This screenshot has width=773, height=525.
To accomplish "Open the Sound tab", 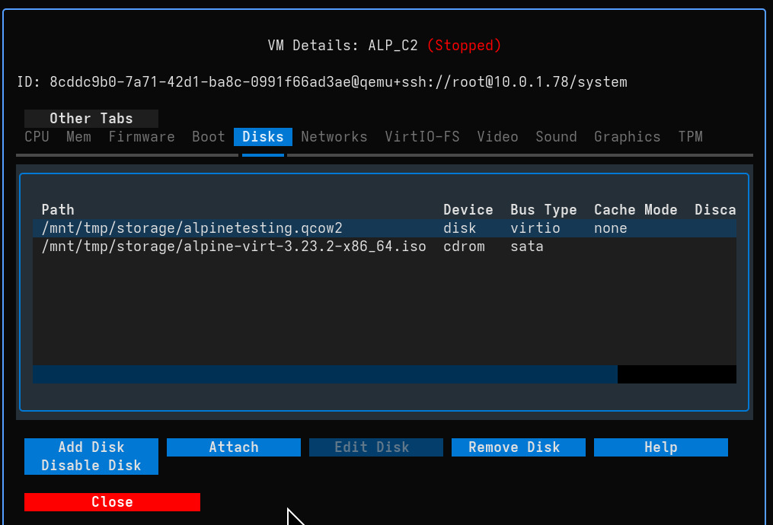I will pyautogui.click(x=556, y=137).
